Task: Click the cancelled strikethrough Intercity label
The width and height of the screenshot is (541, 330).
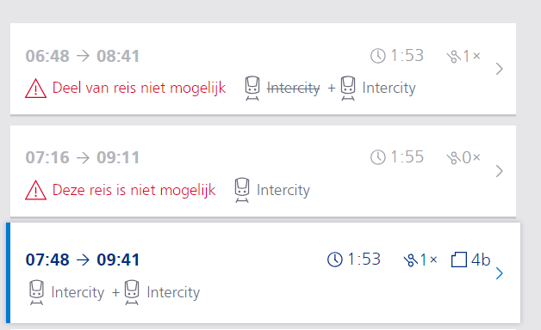Action: tap(294, 89)
